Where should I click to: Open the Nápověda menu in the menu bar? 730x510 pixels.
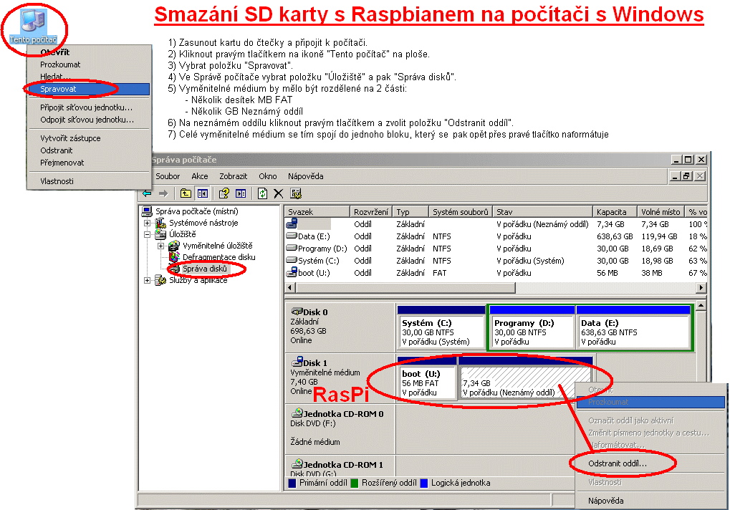tap(305, 176)
